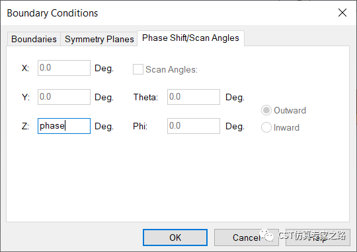
Task: Click the Cancel button
Action: 247,237
